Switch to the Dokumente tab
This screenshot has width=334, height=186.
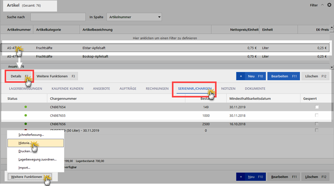[x=255, y=89]
